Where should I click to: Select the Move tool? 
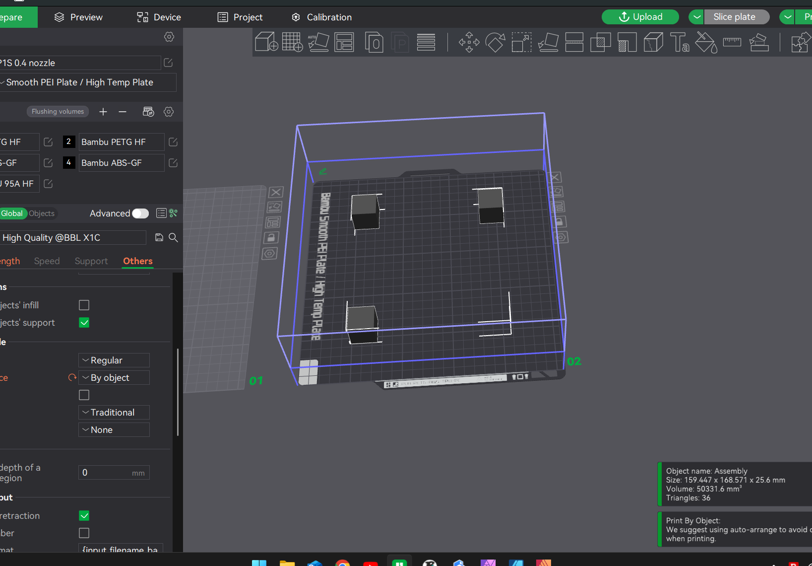click(x=469, y=42)
